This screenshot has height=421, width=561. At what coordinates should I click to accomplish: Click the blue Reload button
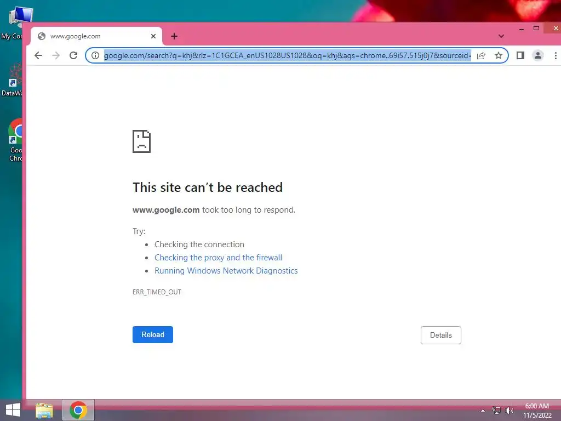coord(153,335)
